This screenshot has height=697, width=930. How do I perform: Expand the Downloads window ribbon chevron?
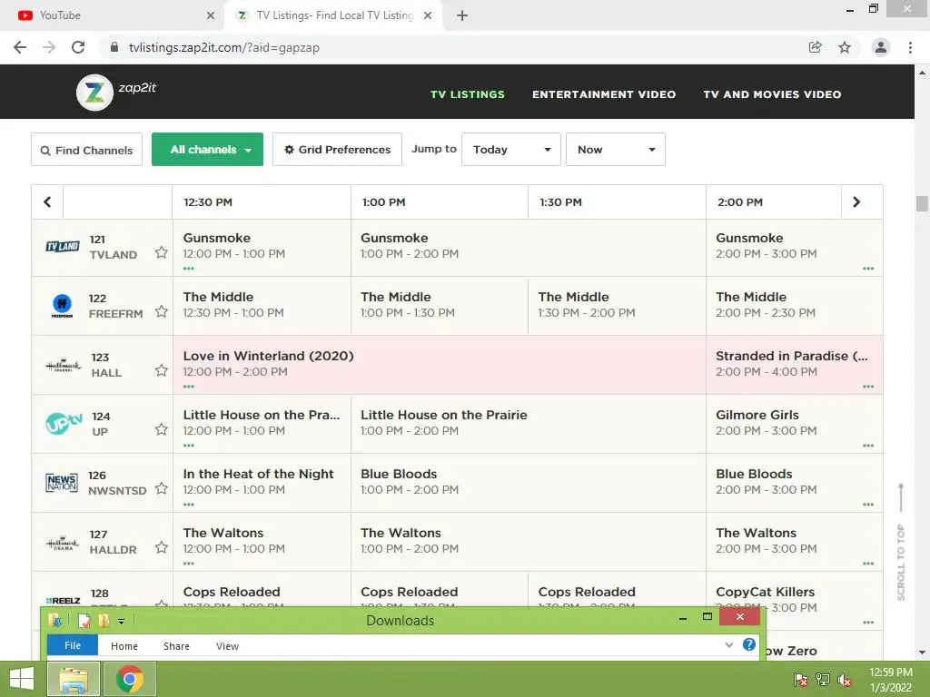pos(729,644)
